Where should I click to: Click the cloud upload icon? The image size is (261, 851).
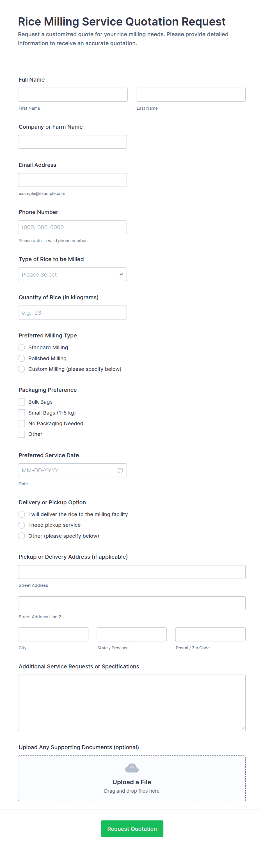(x=132, y=768)
